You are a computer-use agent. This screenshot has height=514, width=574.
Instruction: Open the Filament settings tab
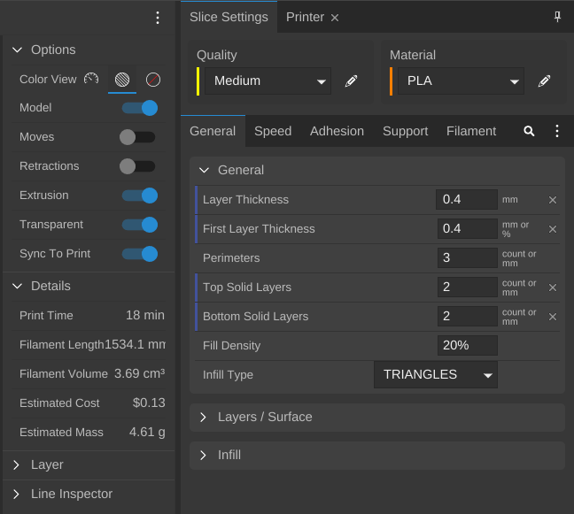[471, 131]
